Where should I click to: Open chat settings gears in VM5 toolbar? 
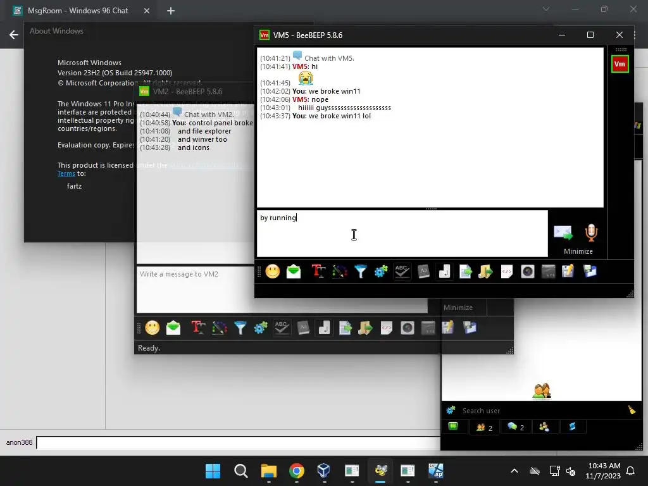(x=381, y=271)
